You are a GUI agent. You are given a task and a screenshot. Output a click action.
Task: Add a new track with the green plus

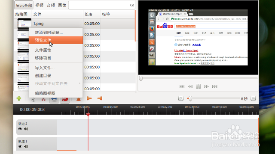(19, 98)
